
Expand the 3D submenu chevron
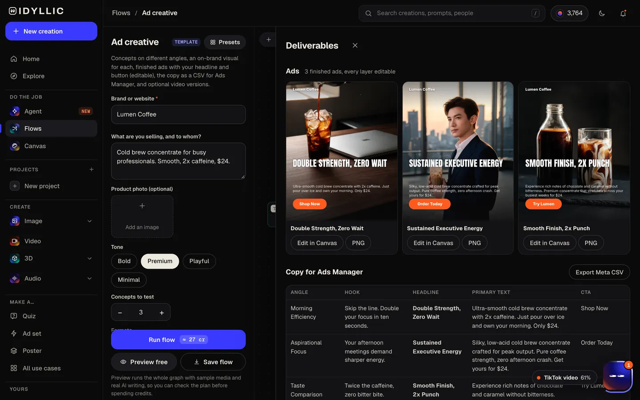[x=89, y=258]
